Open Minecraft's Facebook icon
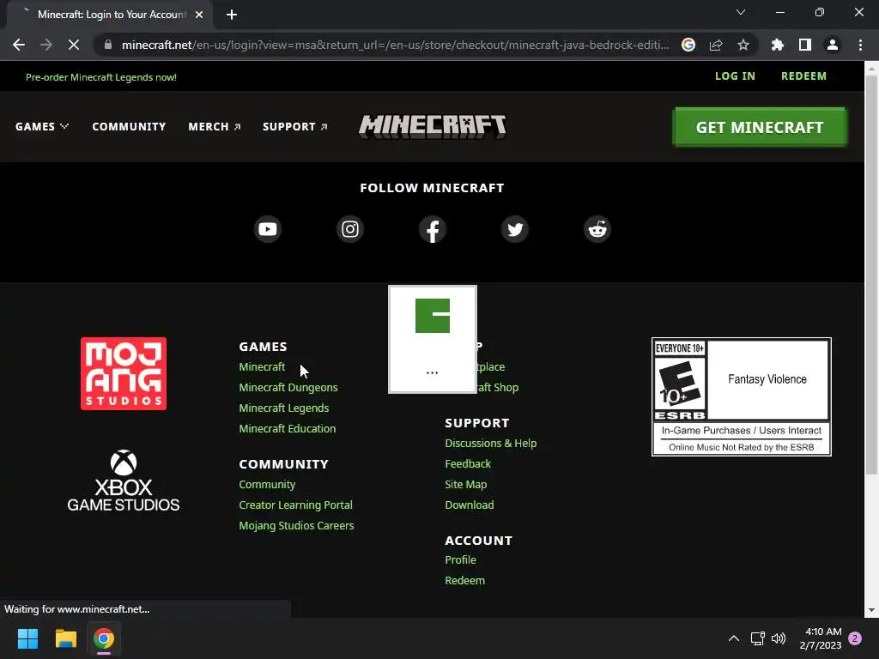The height and width of the screenshot is (659, 879). (433, 229)
